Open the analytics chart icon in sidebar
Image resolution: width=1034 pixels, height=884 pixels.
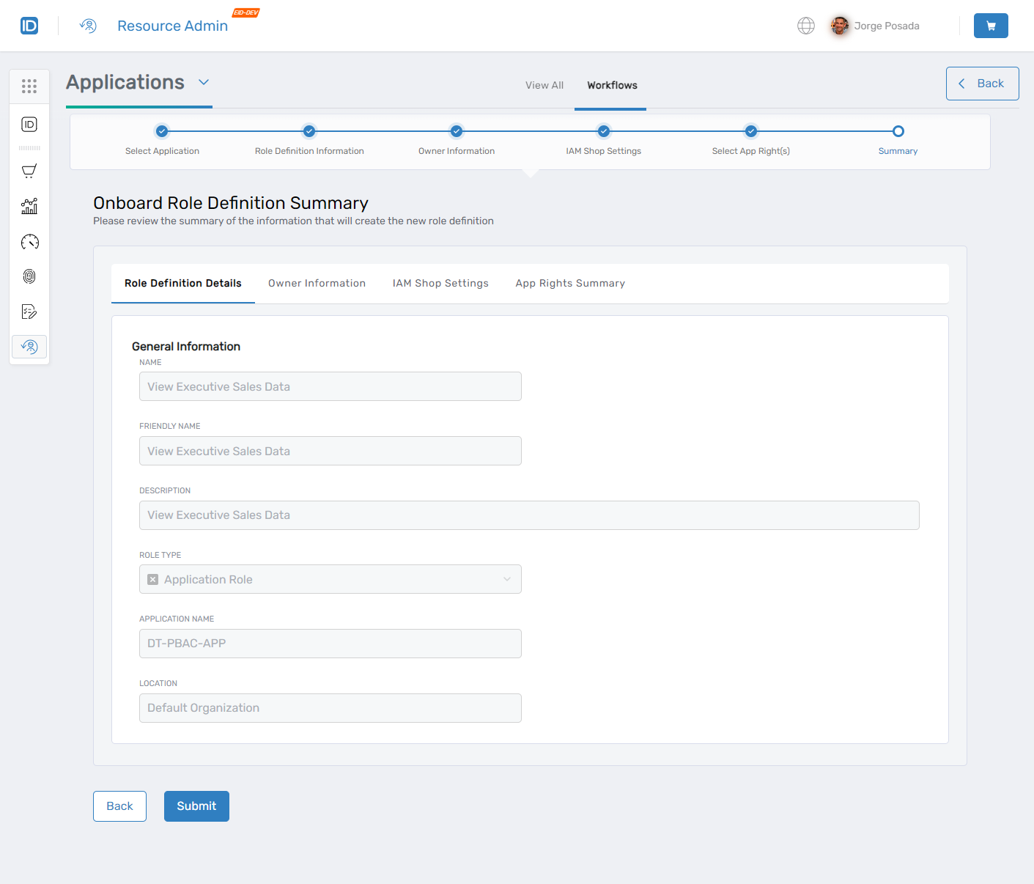[x=29, y=207]
